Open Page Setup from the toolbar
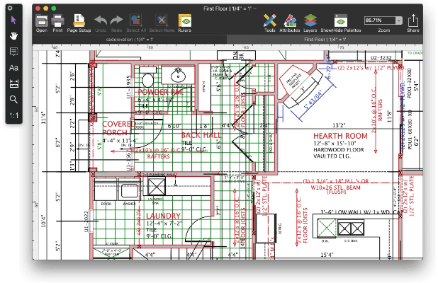The width and height of the screenshot is (438, 283). (x=79, y=23)
